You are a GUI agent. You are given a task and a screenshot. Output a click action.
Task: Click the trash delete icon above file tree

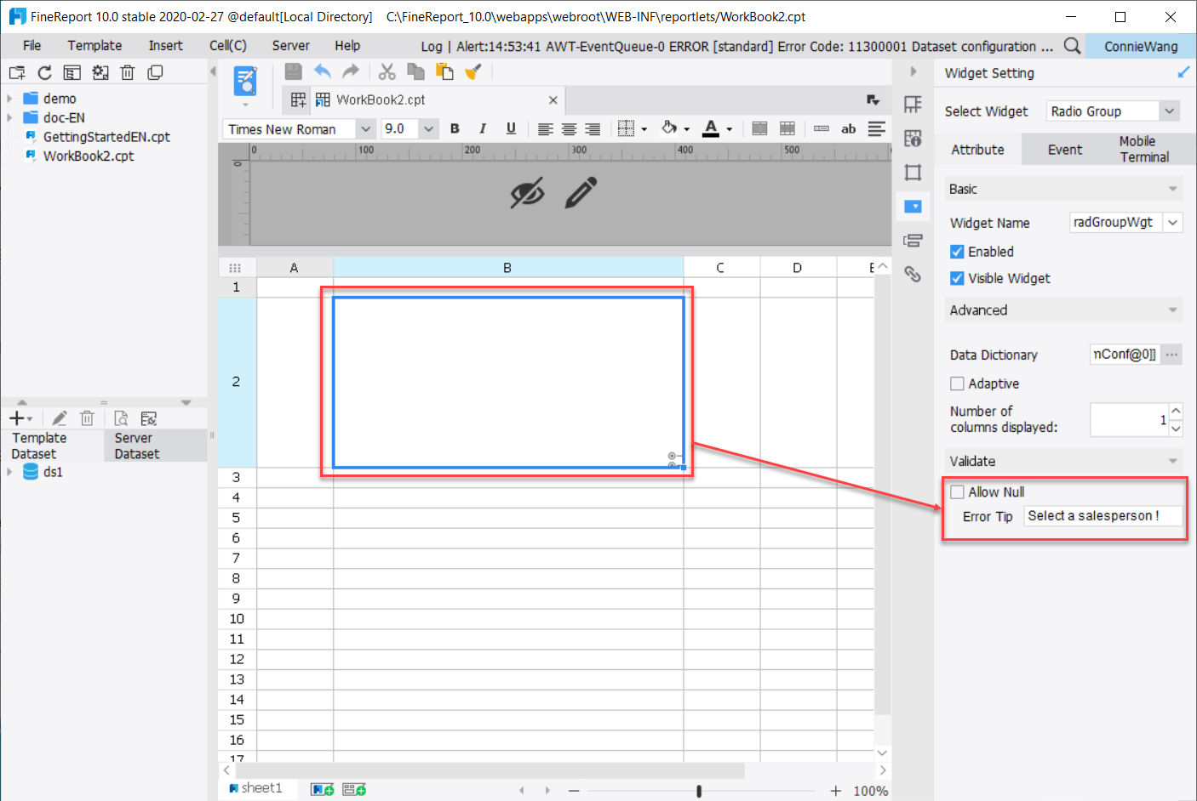(x=128, y=73)
